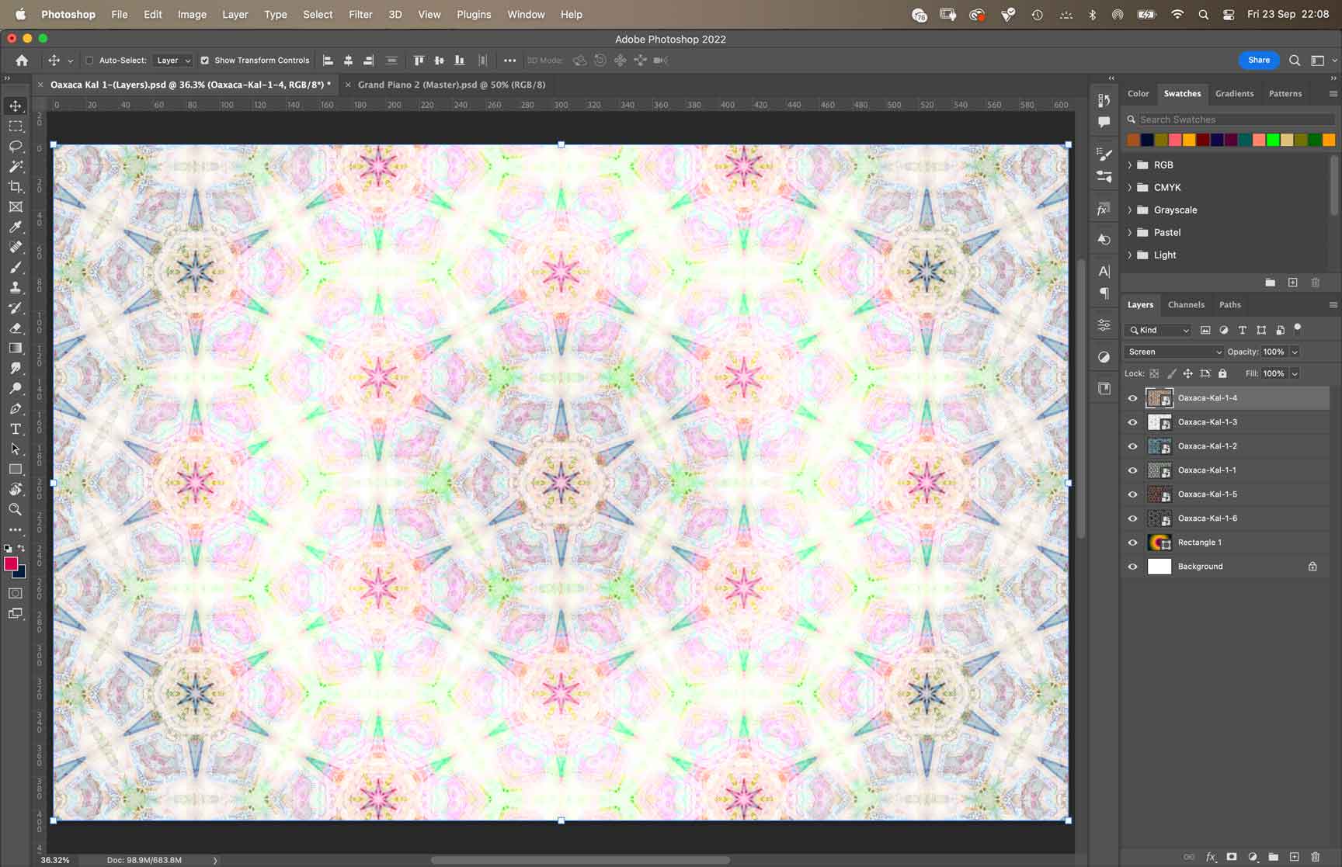Align left edges in options bar
Viewport: 1342px width, 867px height.
pyautogui.click(x=328, y=60)
